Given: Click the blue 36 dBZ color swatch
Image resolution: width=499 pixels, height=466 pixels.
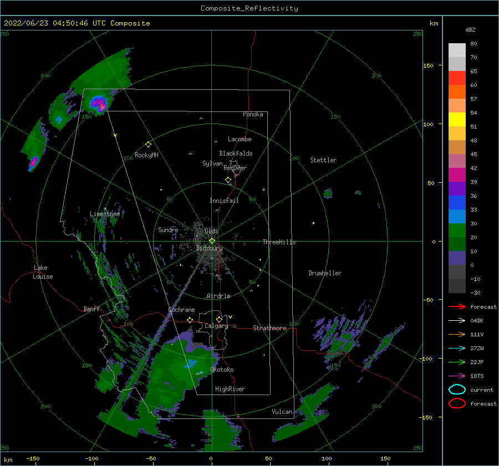Looking at the screenshot, I should point(457,202).
